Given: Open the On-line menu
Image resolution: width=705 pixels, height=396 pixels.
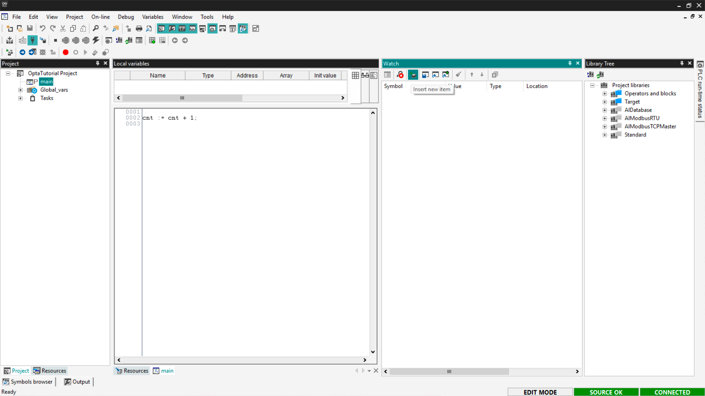Looking at the screenshot, I should coord(100,17).
